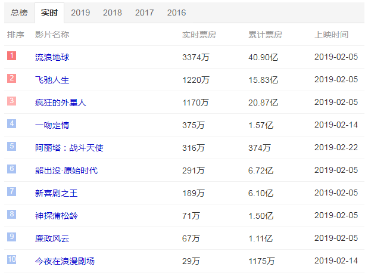The image size is (368, 273).
Task: Open the movie link 神探蒲松龄
Action: [x=57, y=216]
